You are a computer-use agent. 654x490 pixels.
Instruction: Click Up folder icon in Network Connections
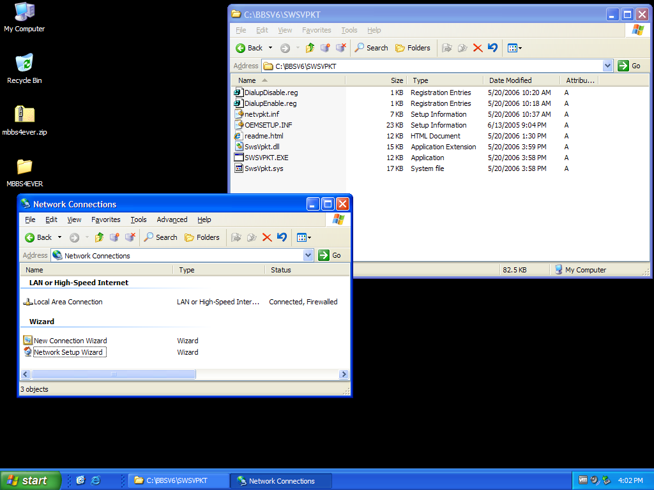pos(99,237)
